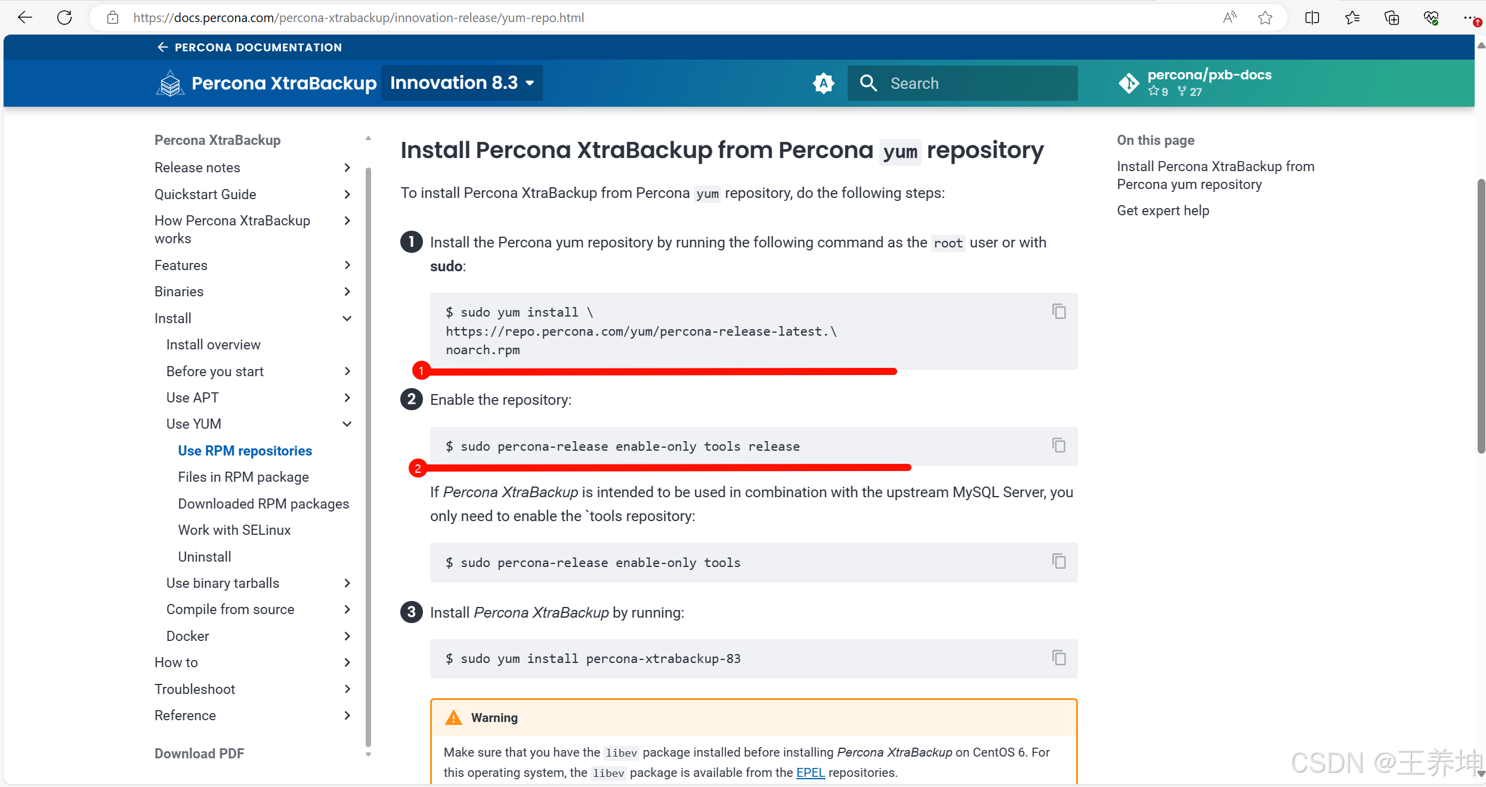Click the browser refresh icon

(64, 17)
